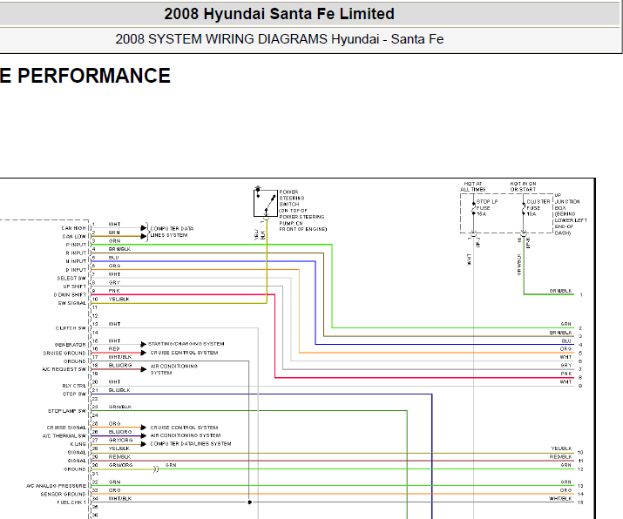Screen dimensions: 623x519
Task: Click the 'GRN/ORG' wire label at pin 30
Action: tap(121, 465)
